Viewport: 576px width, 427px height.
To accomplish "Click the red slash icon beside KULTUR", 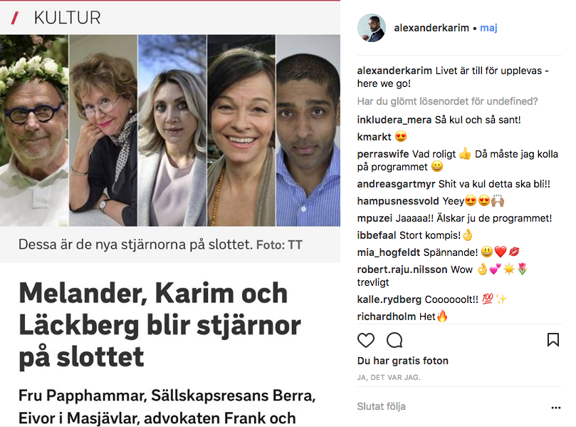I will pos(15,18).
